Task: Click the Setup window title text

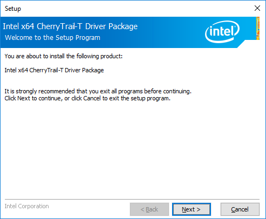Action: [13, 9]
